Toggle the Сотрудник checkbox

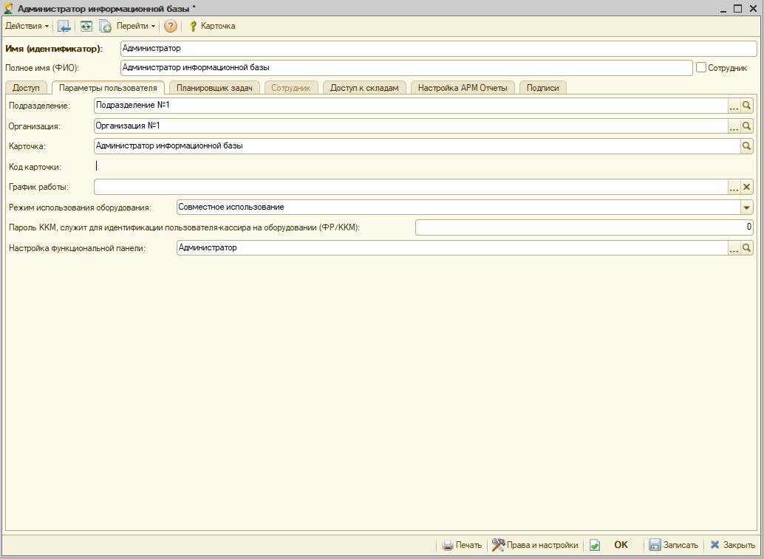(701, 67)
